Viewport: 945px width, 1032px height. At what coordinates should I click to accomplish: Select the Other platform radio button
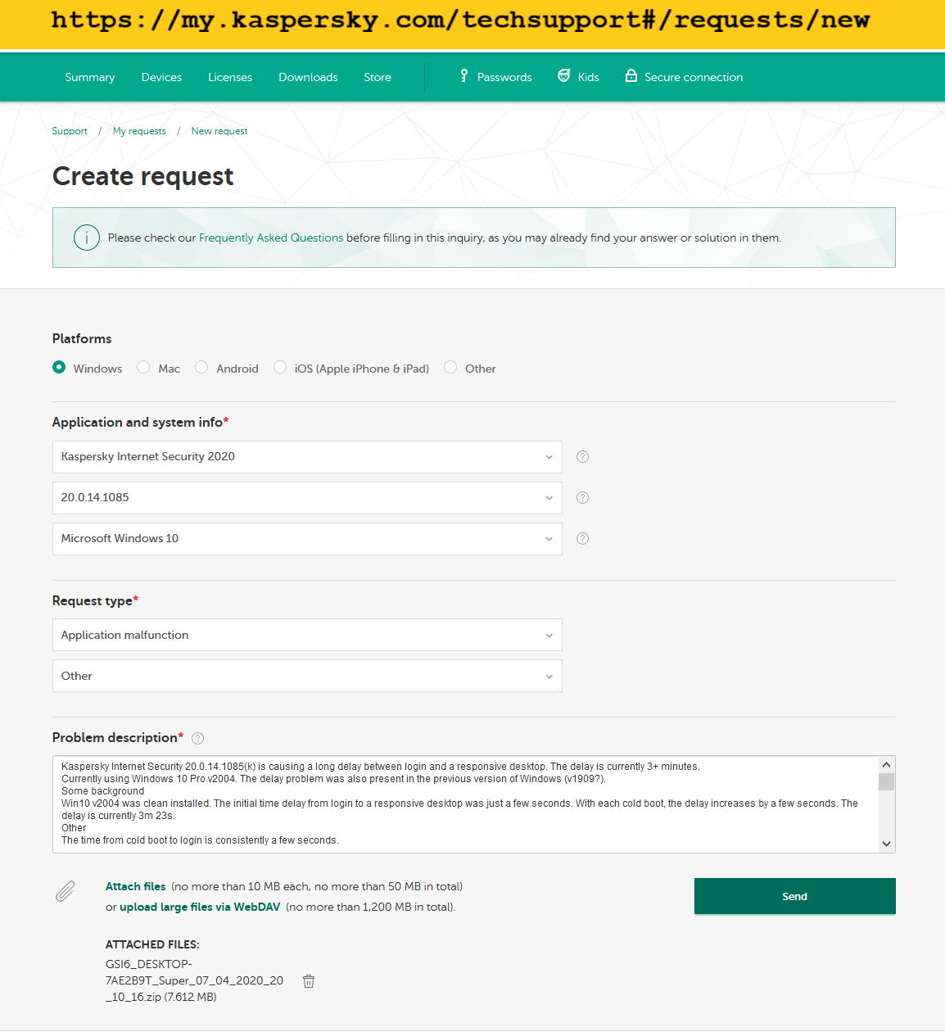click(x=450, y=367)
